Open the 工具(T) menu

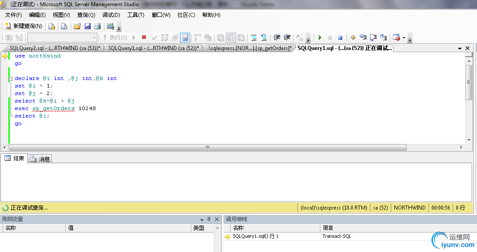(x=136, y=15)
